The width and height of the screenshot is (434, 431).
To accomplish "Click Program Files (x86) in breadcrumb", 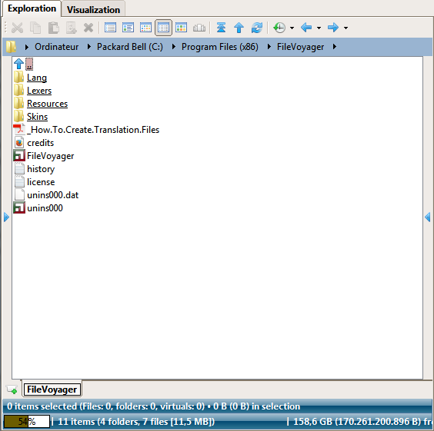I will (220, 47).
